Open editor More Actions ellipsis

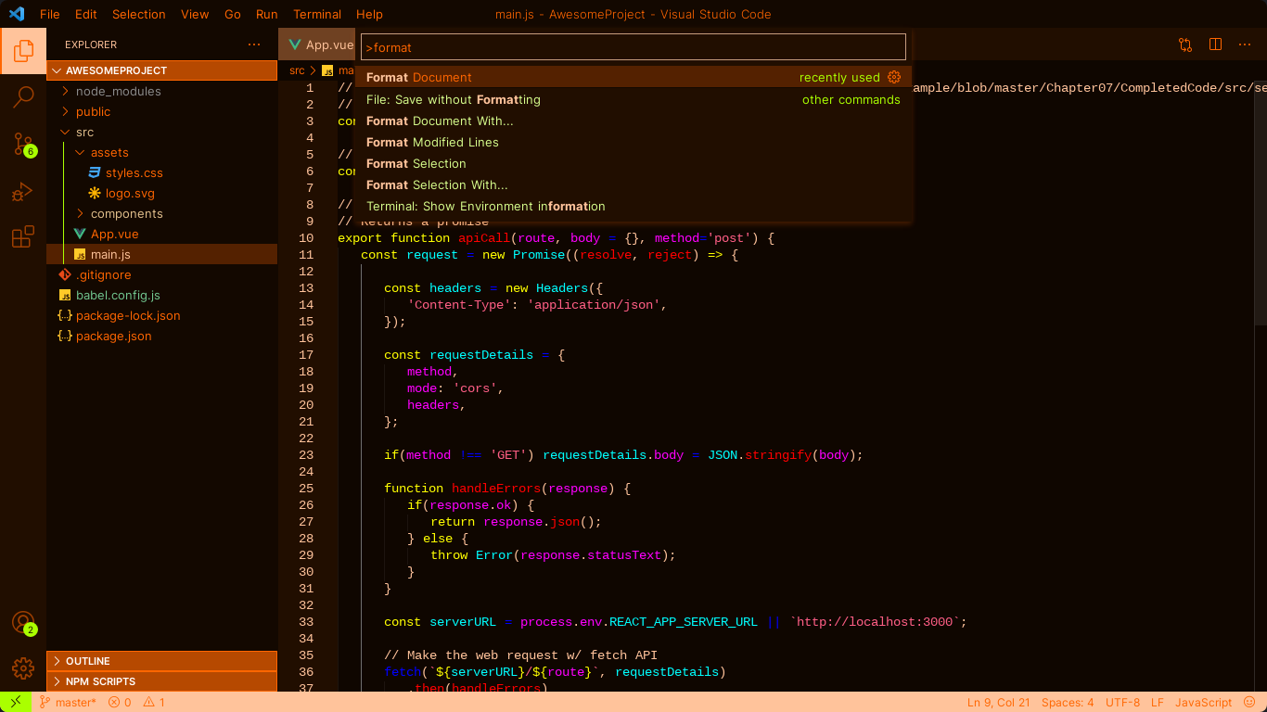coord(1245,44)
